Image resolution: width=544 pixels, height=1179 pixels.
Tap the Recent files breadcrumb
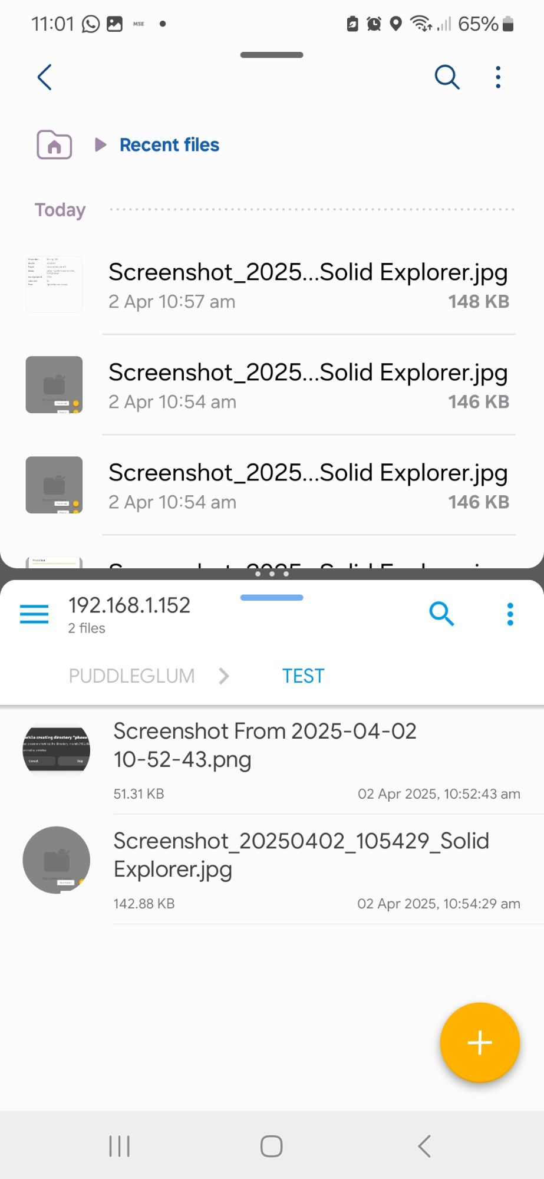[x=169, y=145]
